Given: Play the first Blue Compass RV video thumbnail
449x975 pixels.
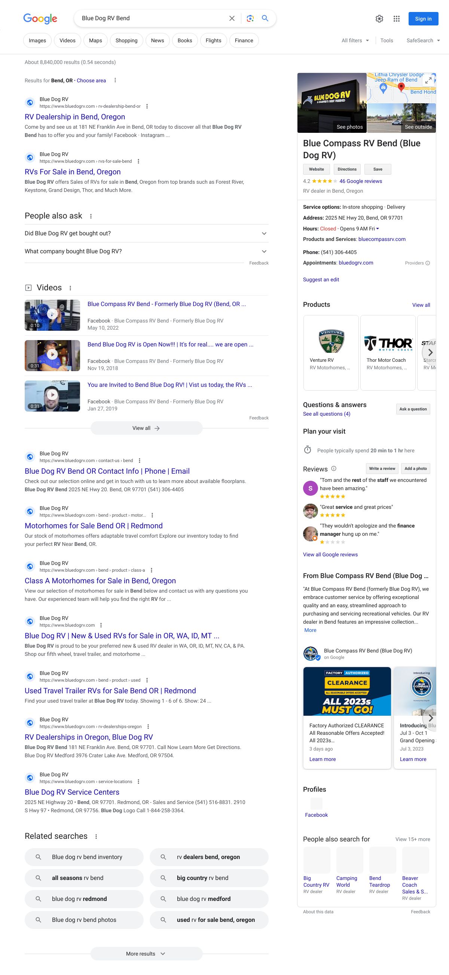Looking at the screenshot, I should click(52, 315).
